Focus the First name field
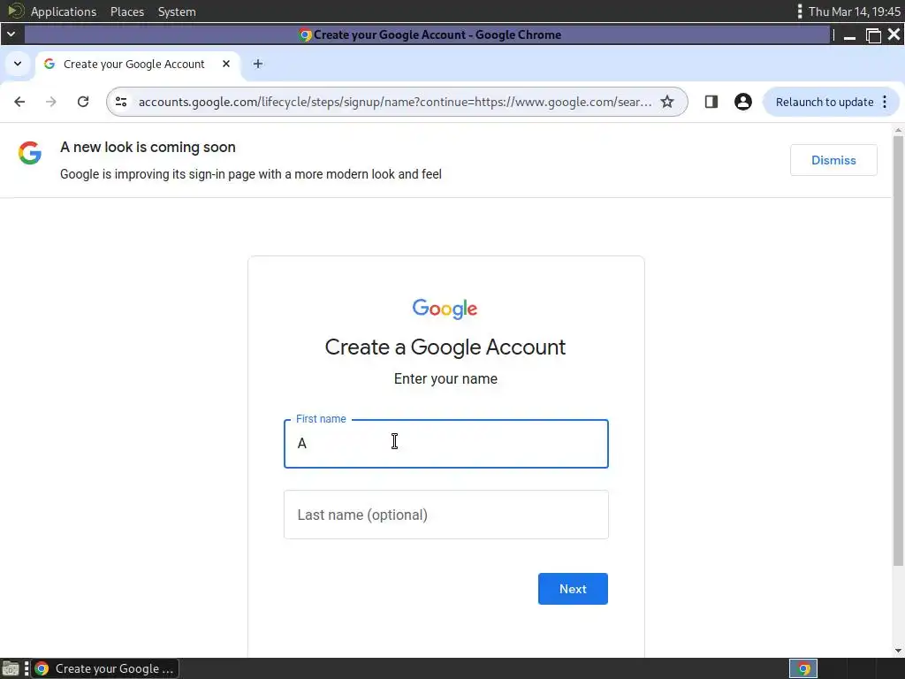905x679 pixels. point(445,444)
